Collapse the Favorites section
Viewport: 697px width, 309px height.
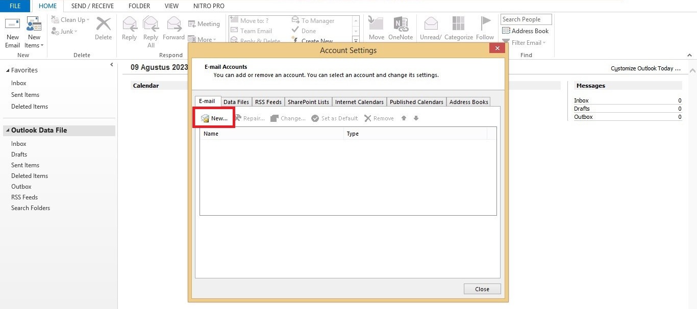(x=7, y=70)
